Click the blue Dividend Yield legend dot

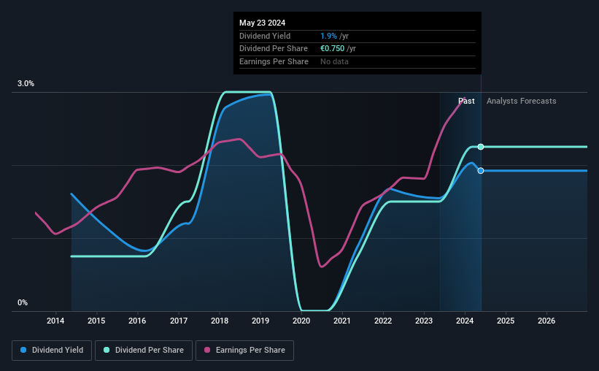pos(23,350)
